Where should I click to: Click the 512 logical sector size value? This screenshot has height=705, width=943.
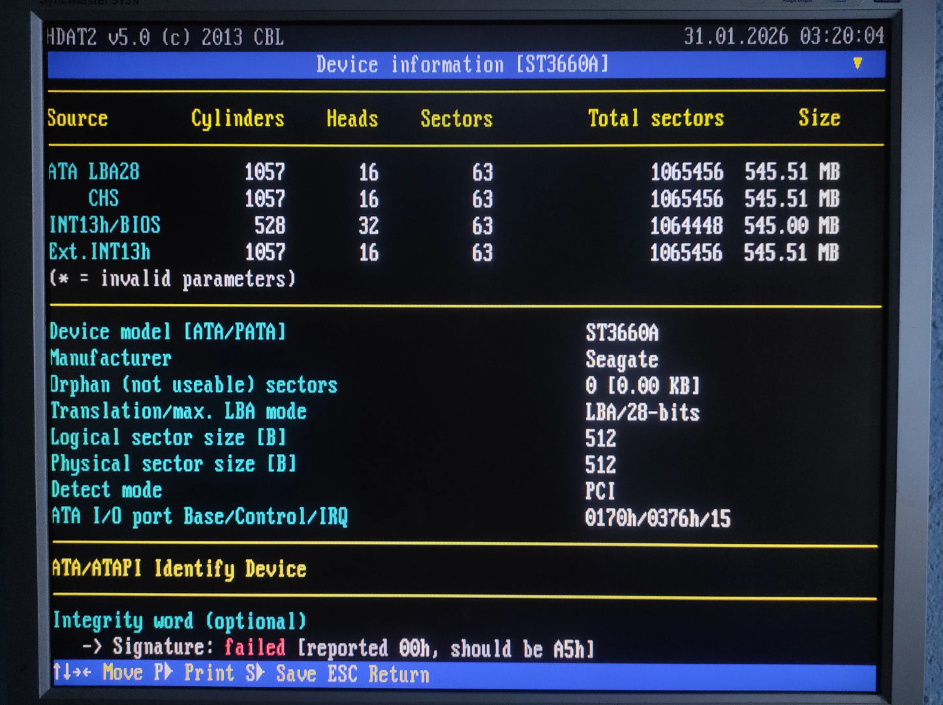point(600,438)
